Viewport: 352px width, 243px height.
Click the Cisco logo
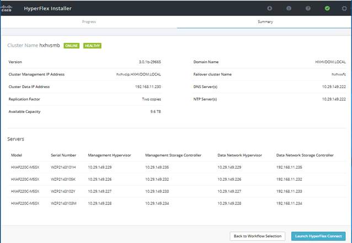6,8
